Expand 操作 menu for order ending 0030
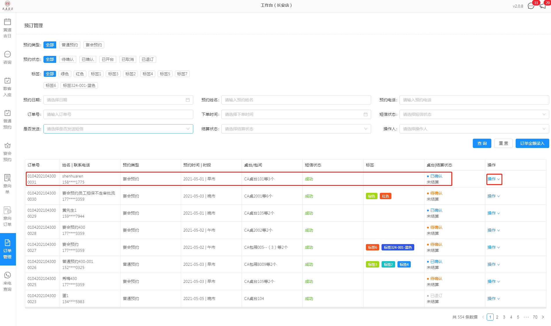This screenshot has height=326, width=551. (x=494, y=196)
